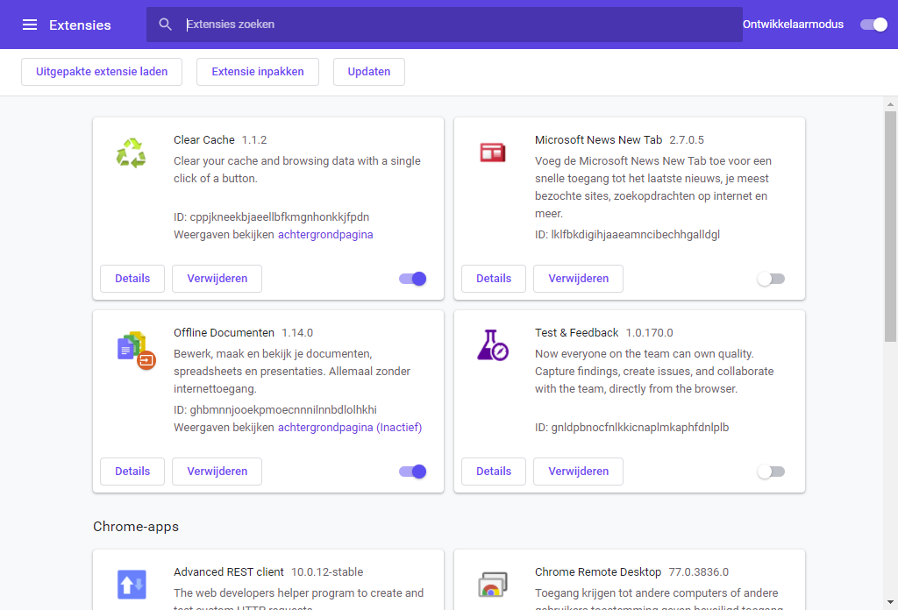Click Uitgepakte extensie laden button
This screenshot has height=610, width=898.
tap(102, 72)
